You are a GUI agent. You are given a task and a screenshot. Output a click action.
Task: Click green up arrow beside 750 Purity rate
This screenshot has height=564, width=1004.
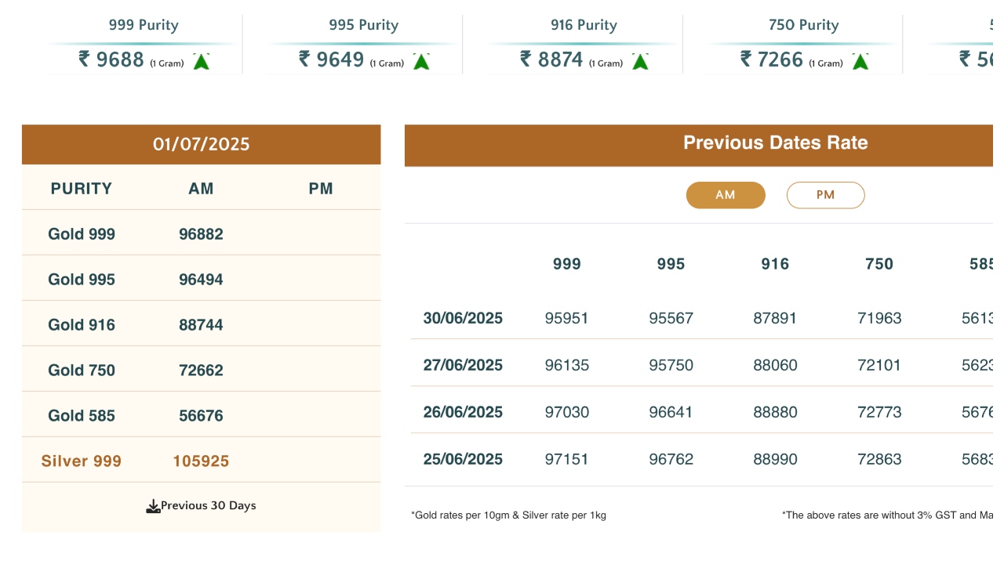pyautogui.click(x=860, y=61)
